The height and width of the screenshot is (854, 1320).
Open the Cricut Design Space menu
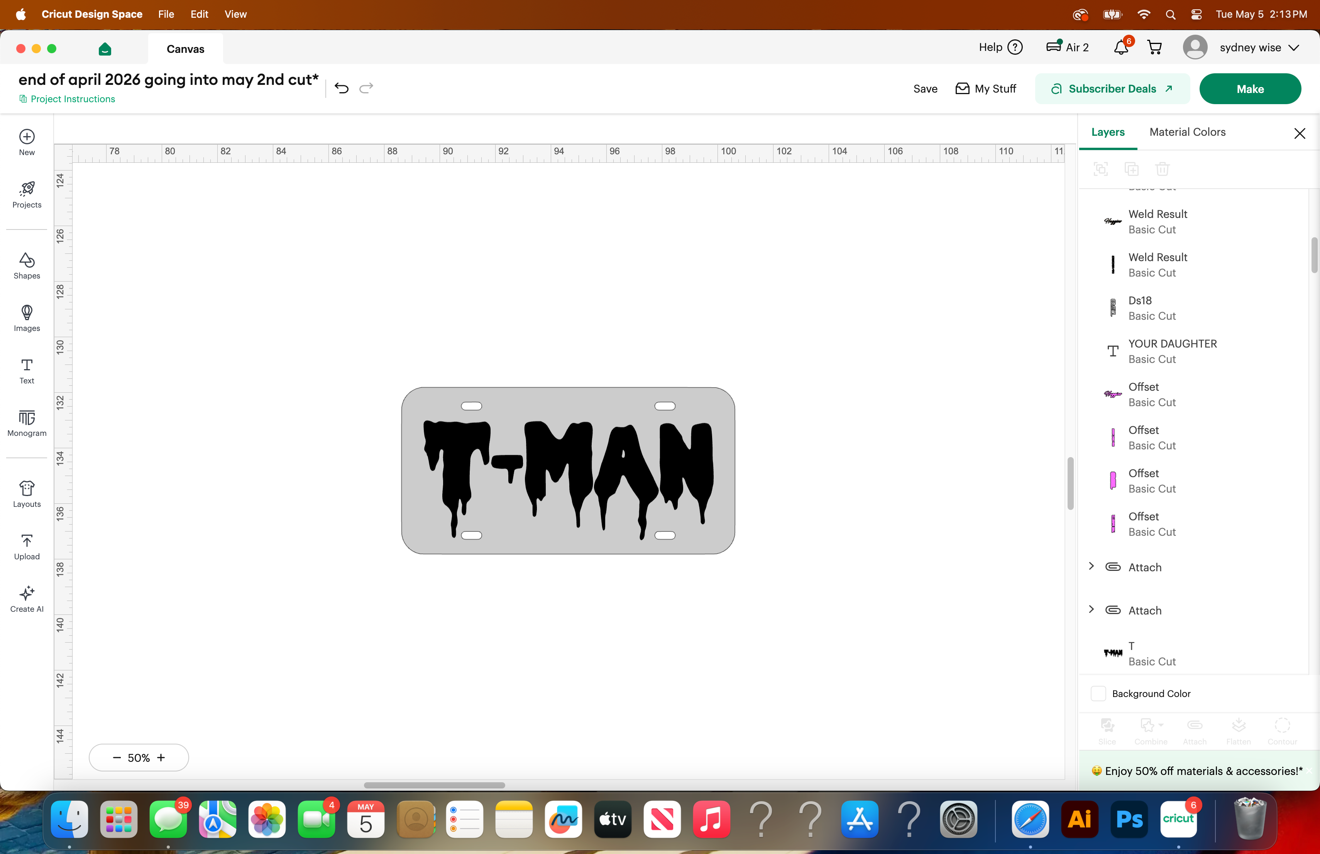(92, 14)
